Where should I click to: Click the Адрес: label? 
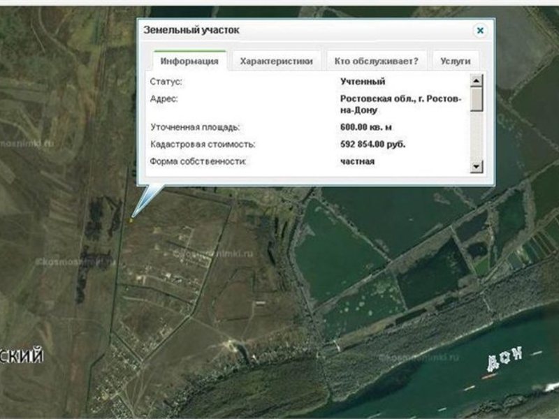tap(164, 98)
